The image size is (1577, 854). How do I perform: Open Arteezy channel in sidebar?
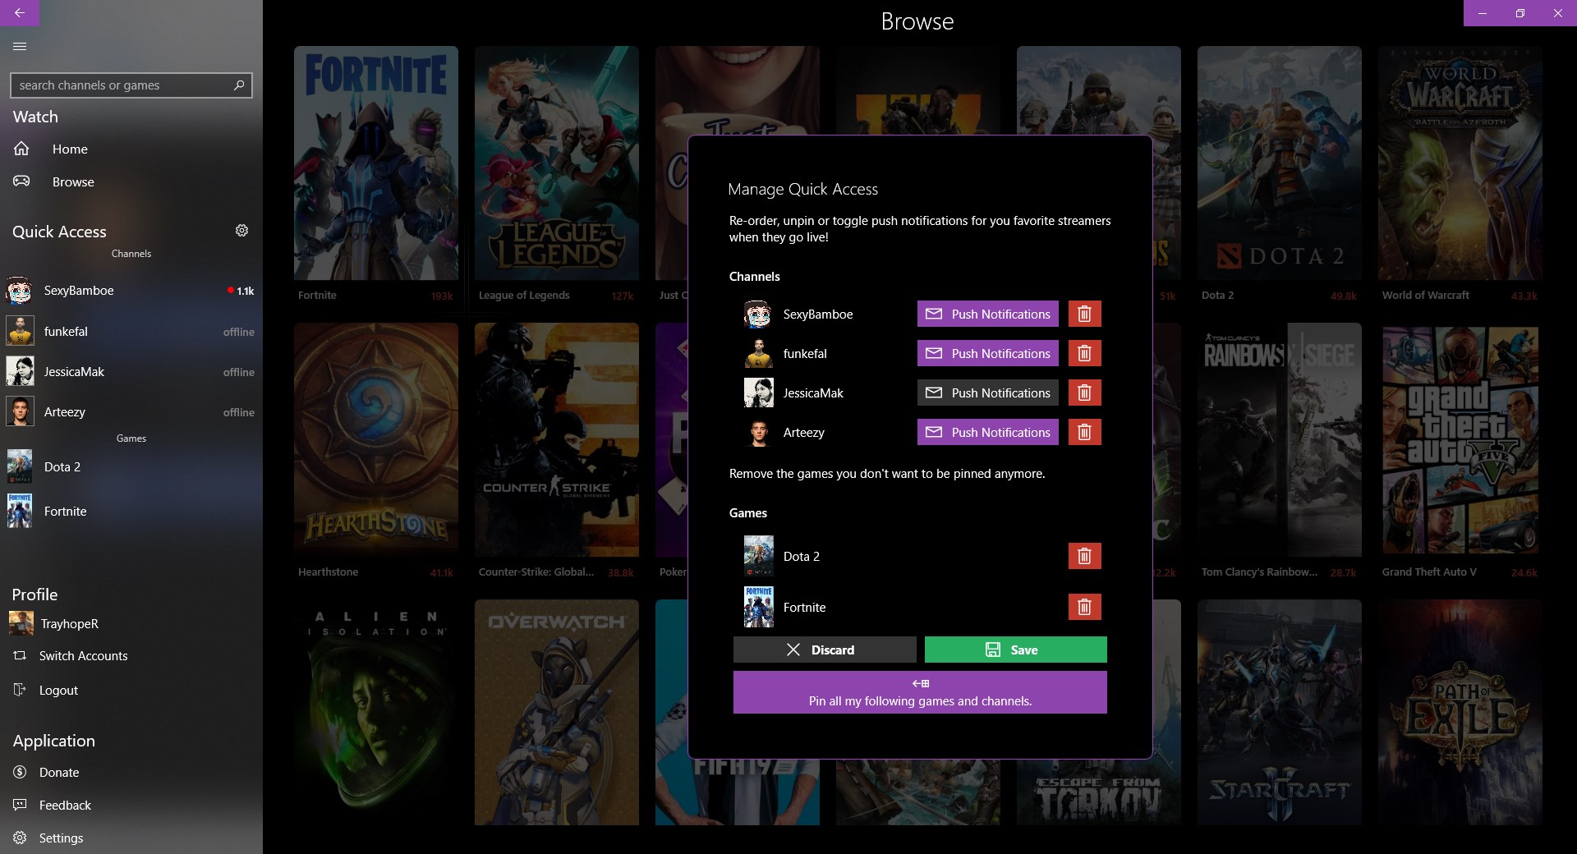point(131,411)
